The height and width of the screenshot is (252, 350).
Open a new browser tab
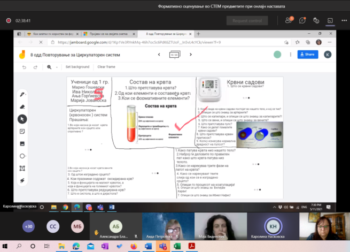click(x=198, y=34)
